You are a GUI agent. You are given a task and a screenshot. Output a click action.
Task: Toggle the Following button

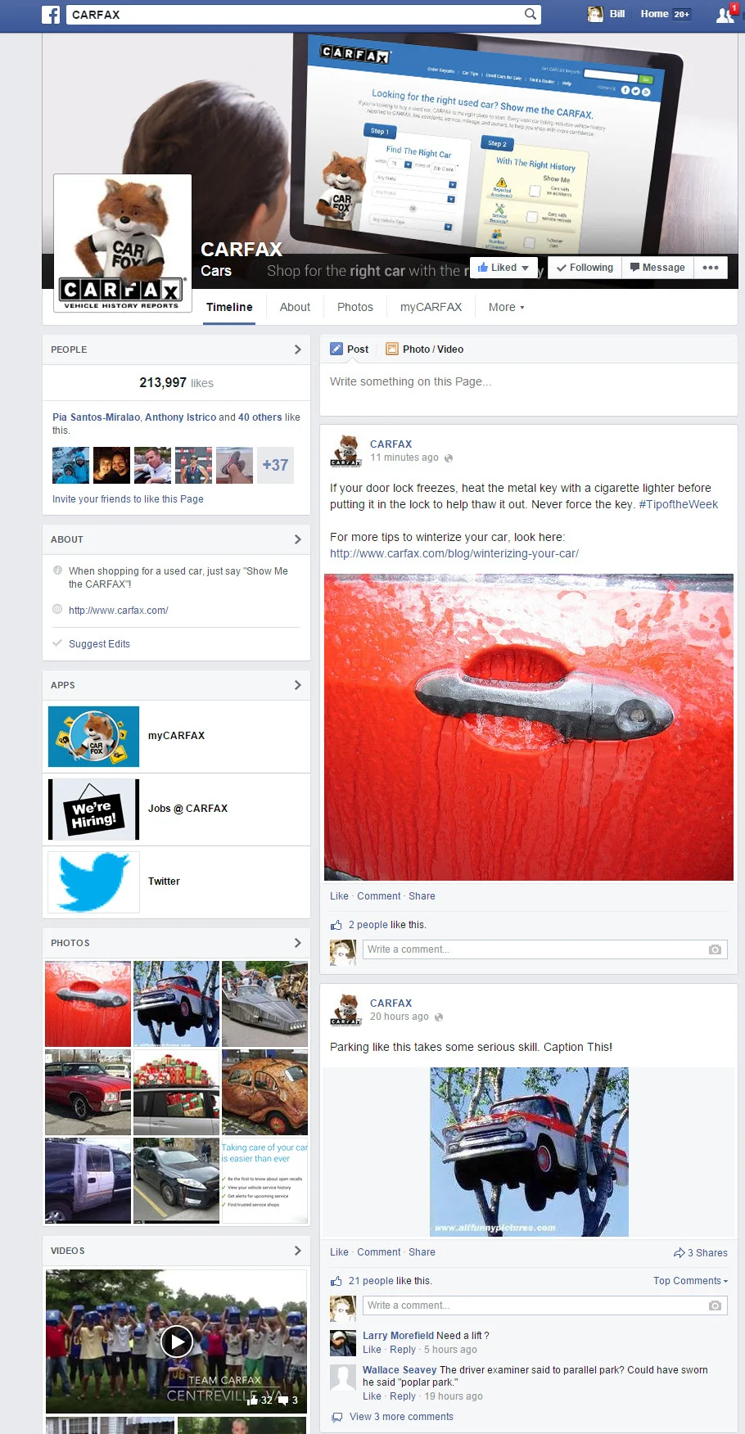click(x=585, y=268)
